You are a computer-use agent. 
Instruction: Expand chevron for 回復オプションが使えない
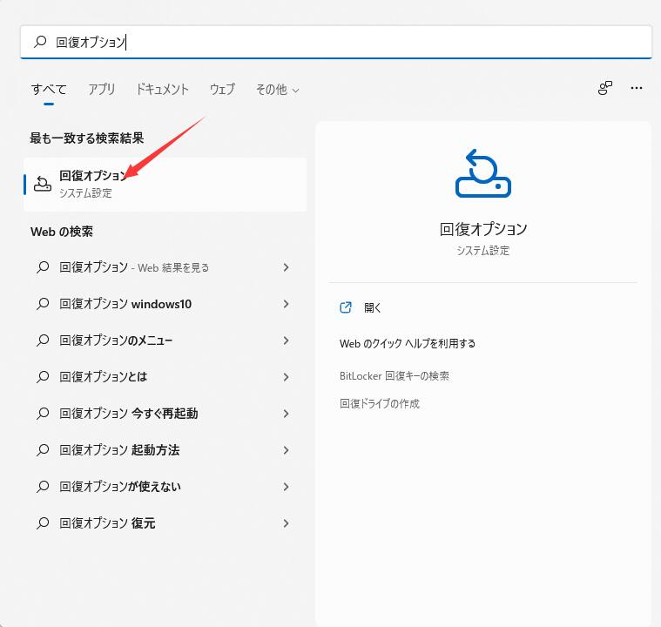point(286,487)
